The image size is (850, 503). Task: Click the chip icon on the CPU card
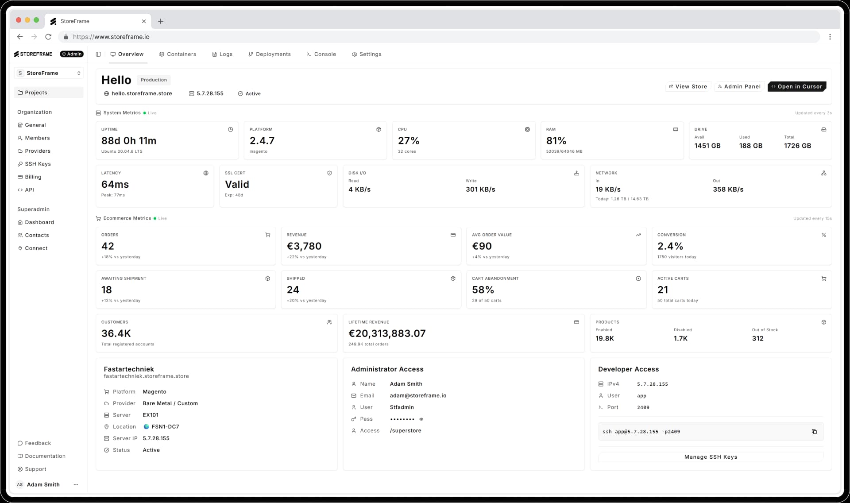527,129
